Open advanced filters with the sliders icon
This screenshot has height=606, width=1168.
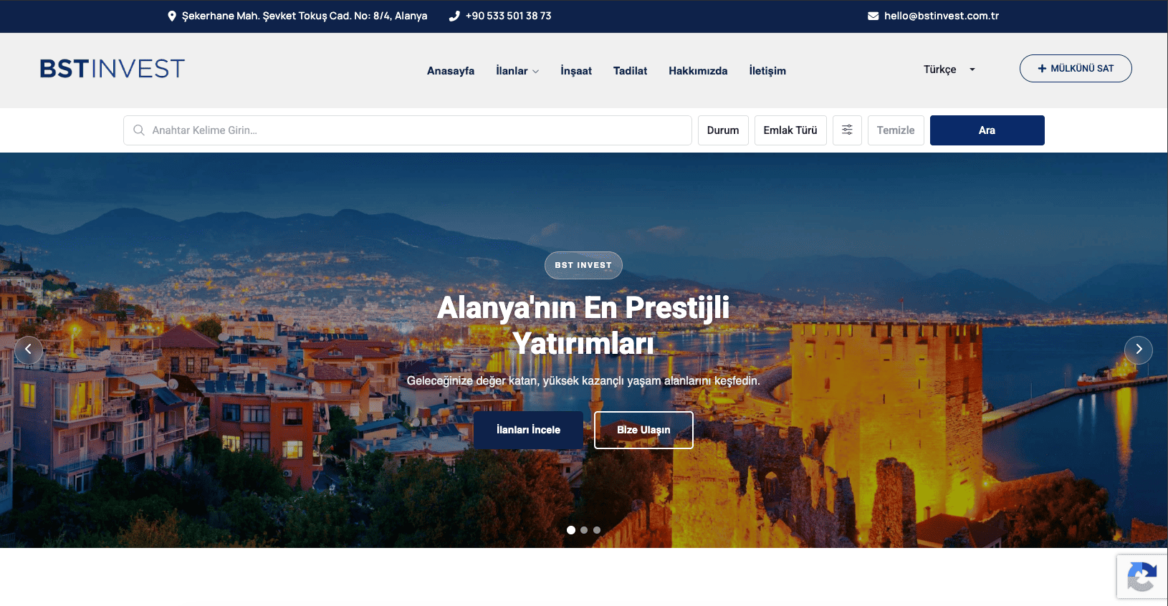(x=847, y=130)
